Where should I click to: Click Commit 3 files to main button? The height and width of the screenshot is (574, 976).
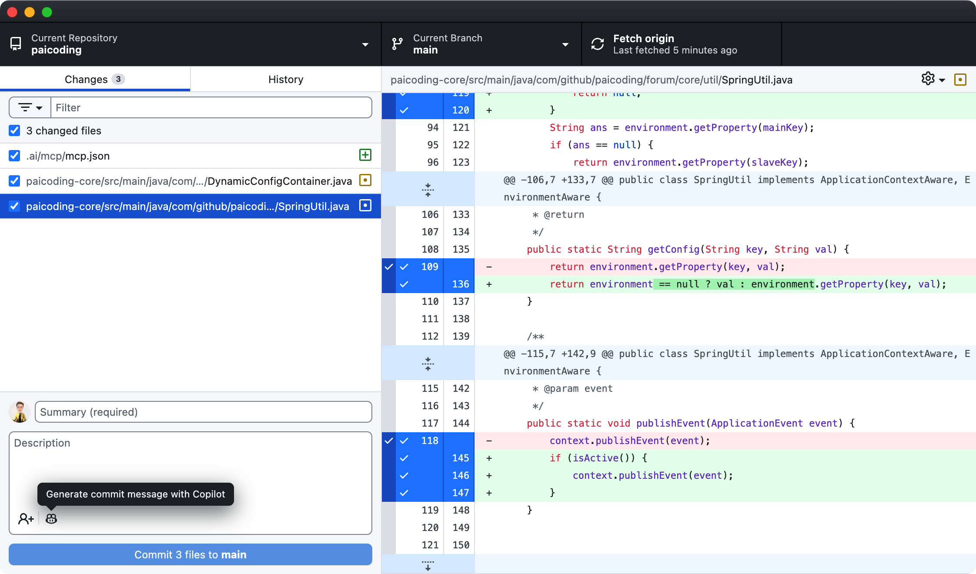click(x=190, y=554)
